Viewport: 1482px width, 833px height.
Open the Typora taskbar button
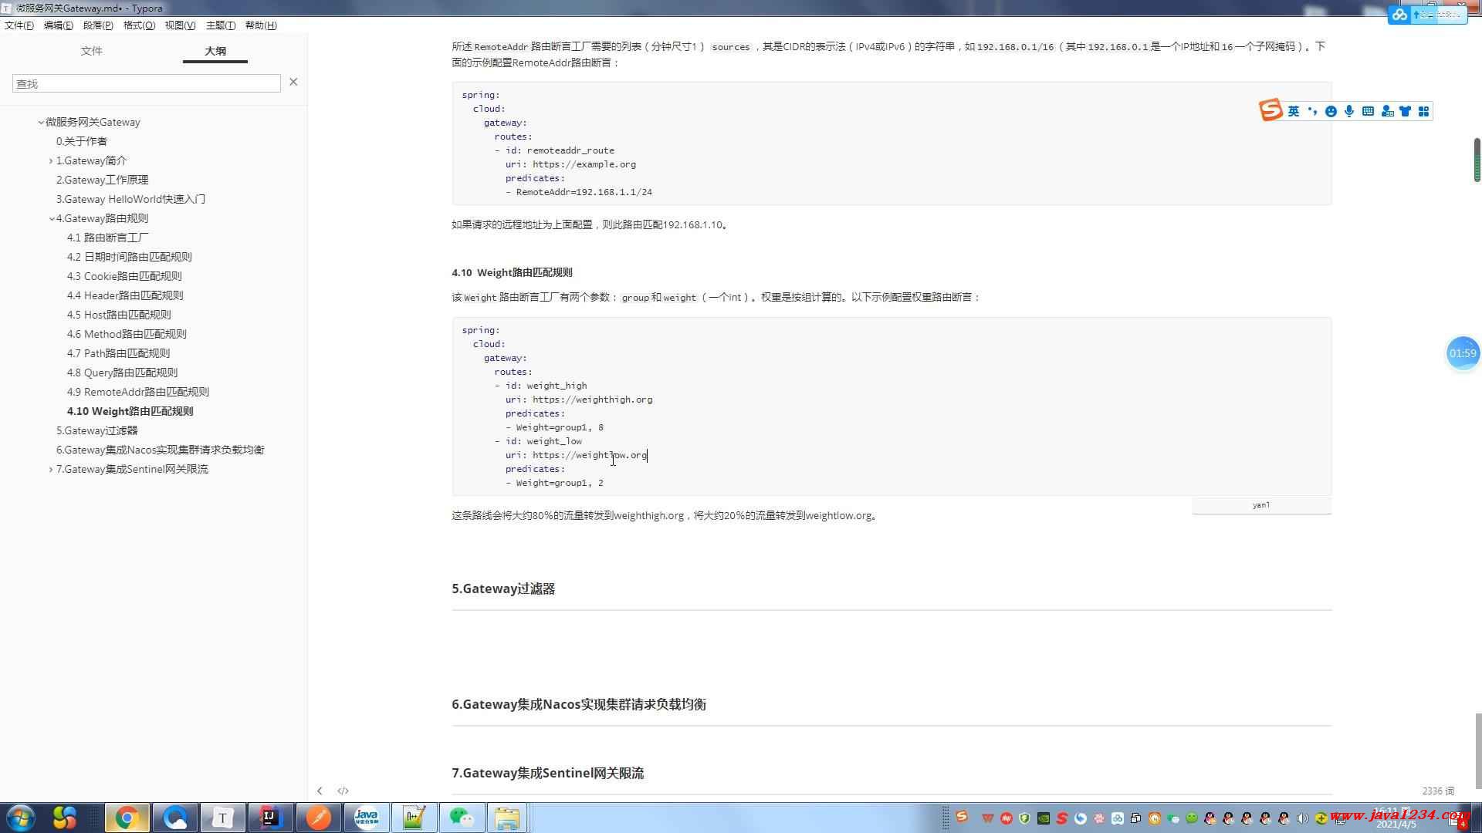[x=222, y=818]
